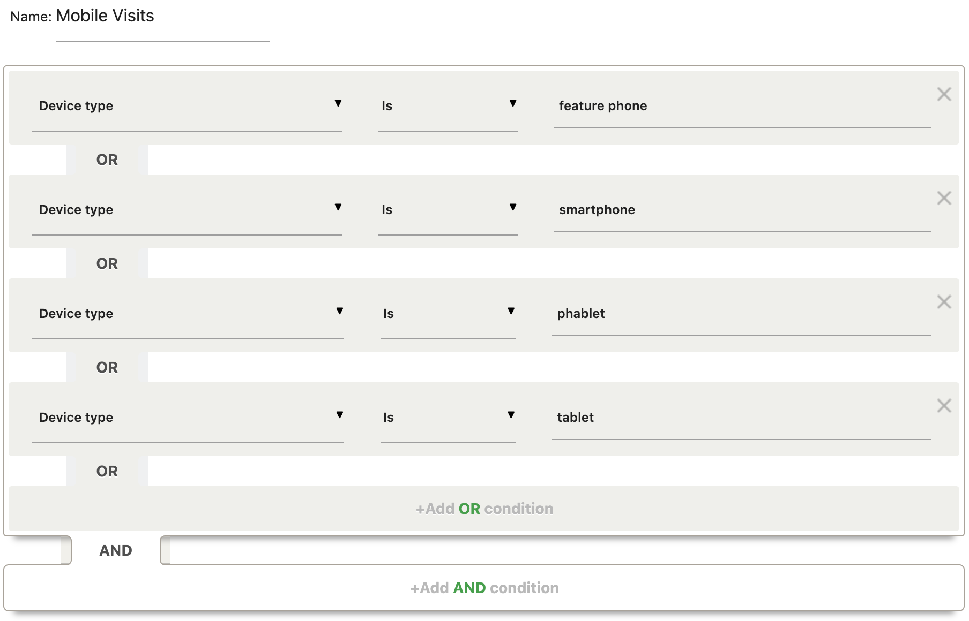Click the AND connector label
Image resolution: width=969 pixels, height=621 pixels.
click(116, 550)
